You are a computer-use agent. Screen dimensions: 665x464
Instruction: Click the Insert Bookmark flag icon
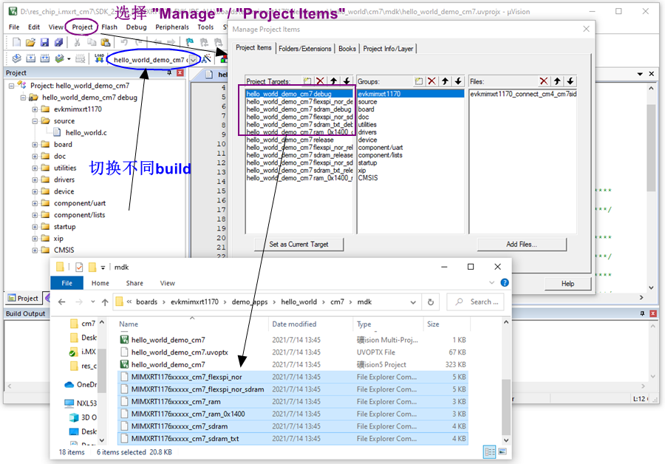tap(190, 42)
